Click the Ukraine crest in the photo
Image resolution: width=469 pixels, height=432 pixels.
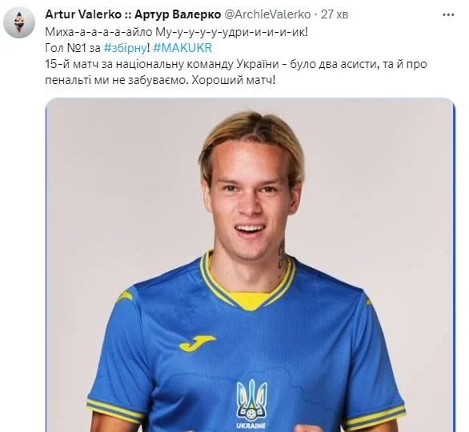[x=251, y=399]
